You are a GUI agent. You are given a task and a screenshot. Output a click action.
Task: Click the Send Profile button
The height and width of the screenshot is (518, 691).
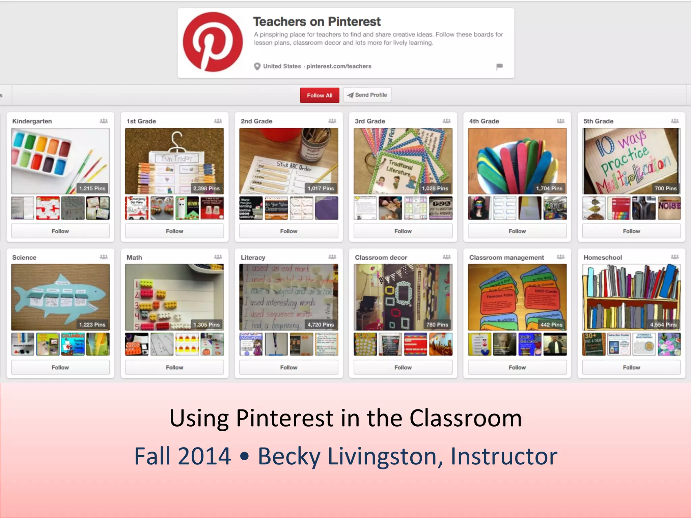click(x=367, y=95)
